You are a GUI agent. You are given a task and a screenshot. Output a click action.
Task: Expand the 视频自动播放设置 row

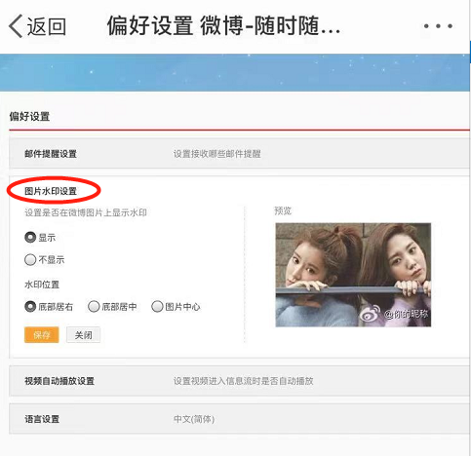239,381
